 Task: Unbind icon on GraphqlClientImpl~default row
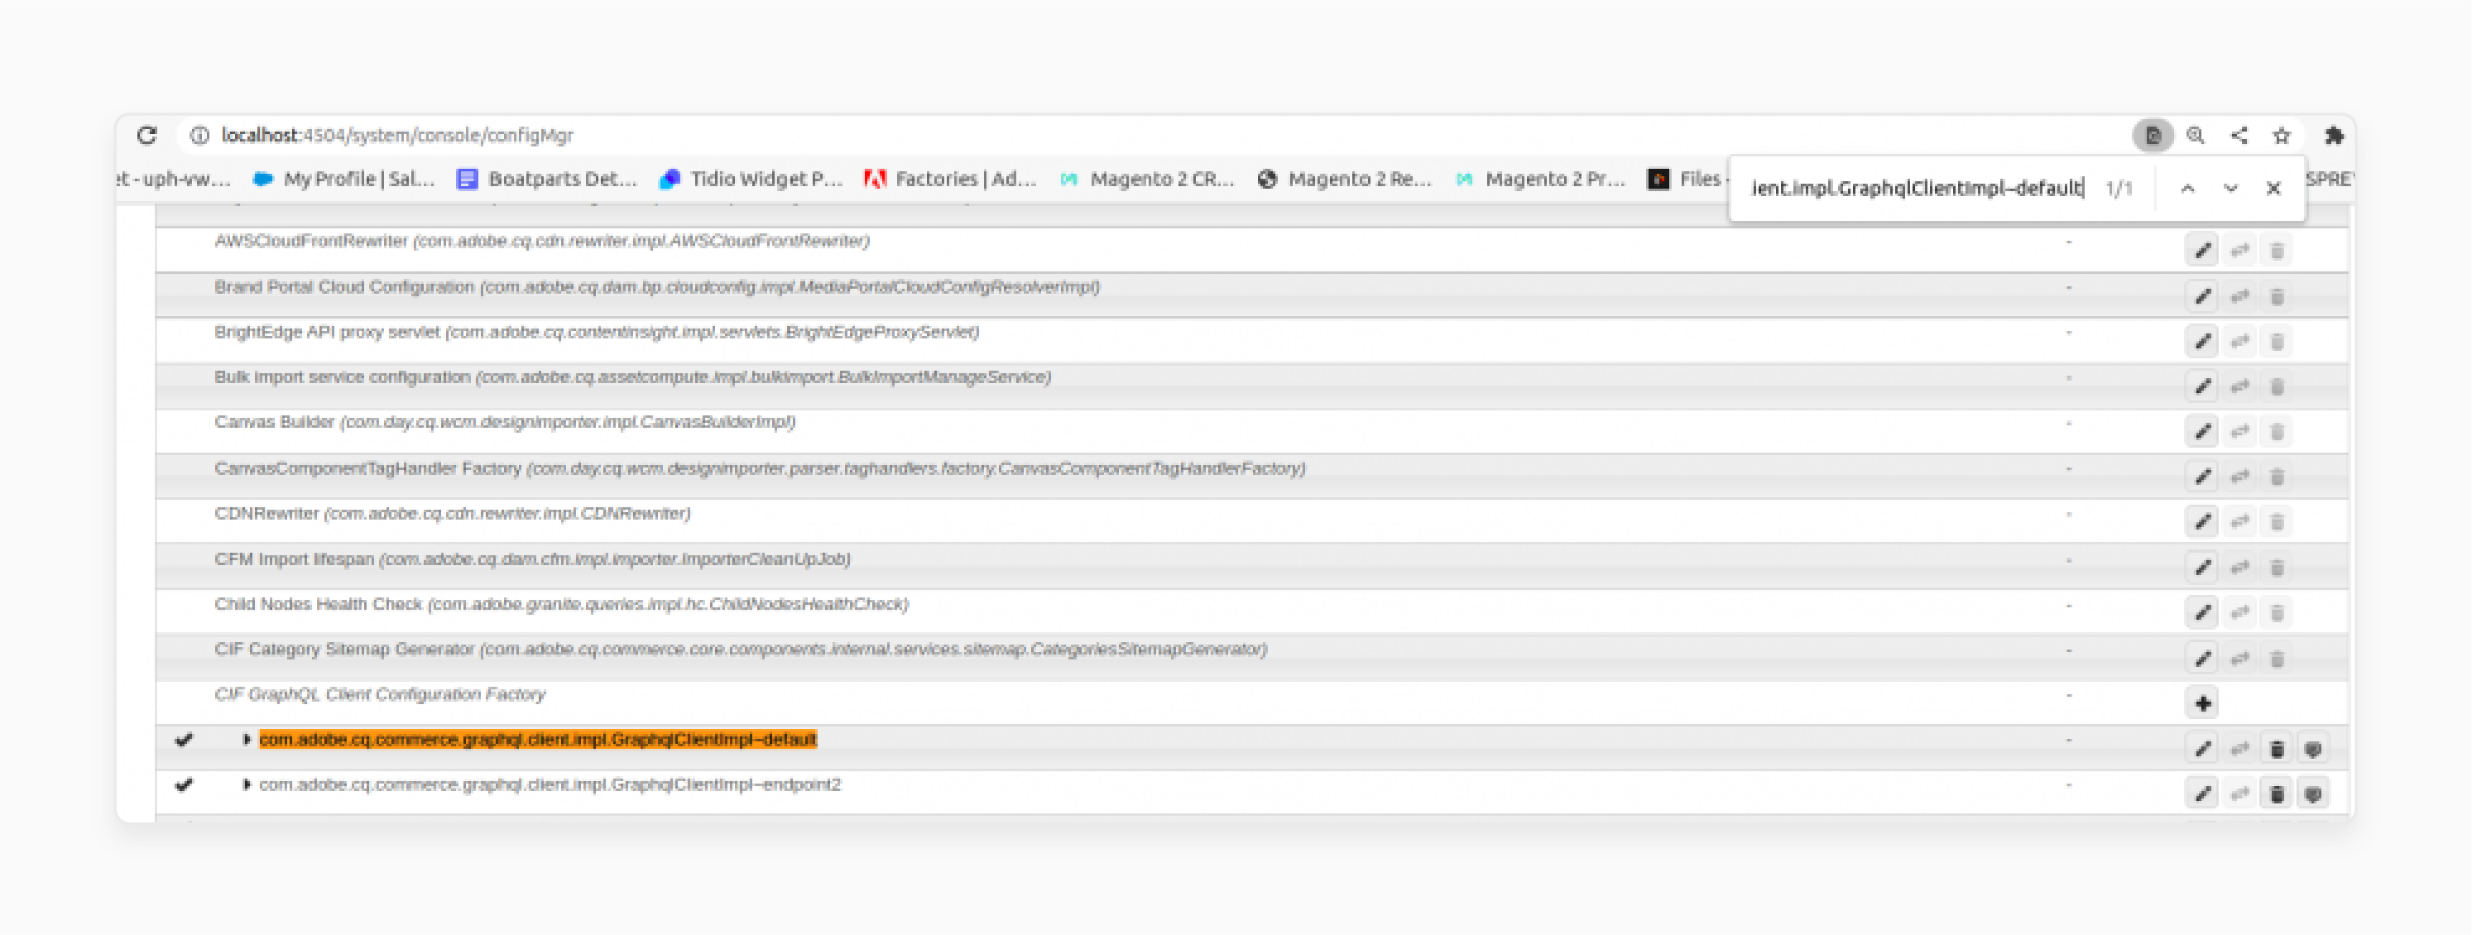pos(2313,748)
